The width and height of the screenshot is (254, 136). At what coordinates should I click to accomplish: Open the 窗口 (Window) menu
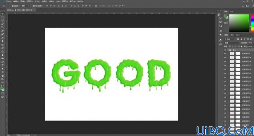point(72,1)
